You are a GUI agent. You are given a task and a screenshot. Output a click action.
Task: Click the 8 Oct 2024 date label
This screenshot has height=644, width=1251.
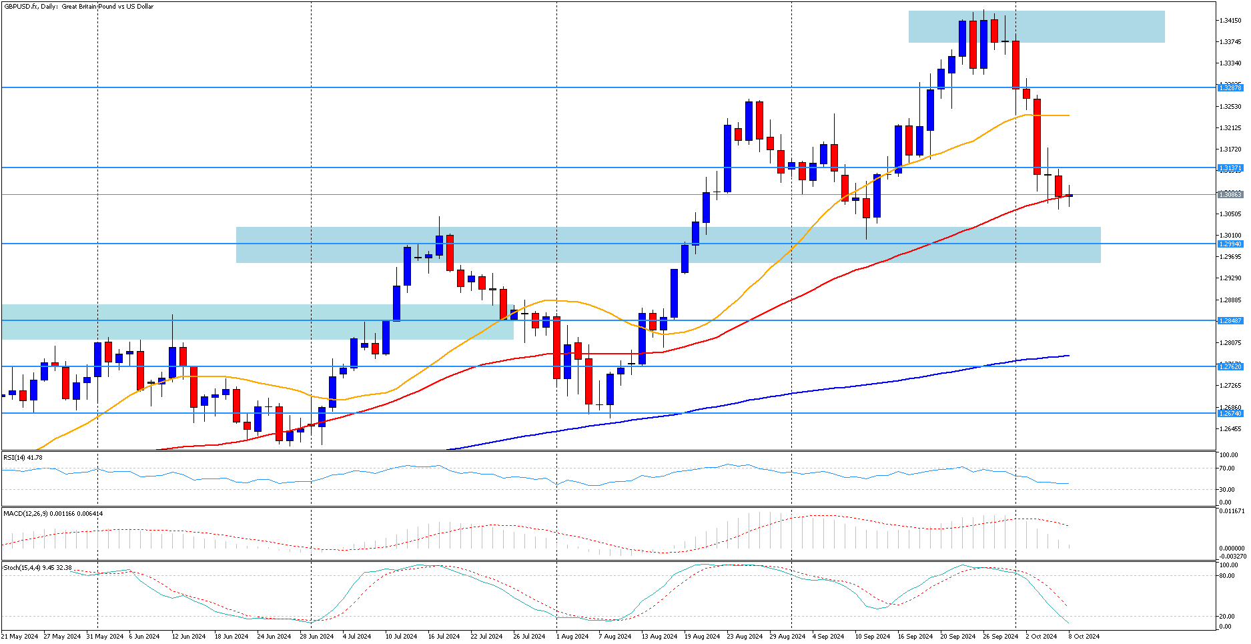point(1084,636)
